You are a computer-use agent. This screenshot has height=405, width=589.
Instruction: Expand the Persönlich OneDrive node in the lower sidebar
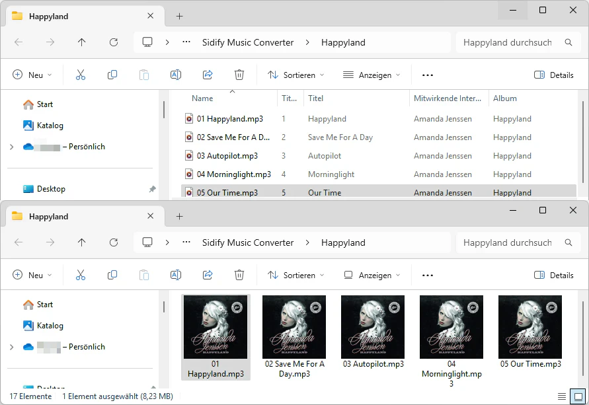tap(12, 346)
